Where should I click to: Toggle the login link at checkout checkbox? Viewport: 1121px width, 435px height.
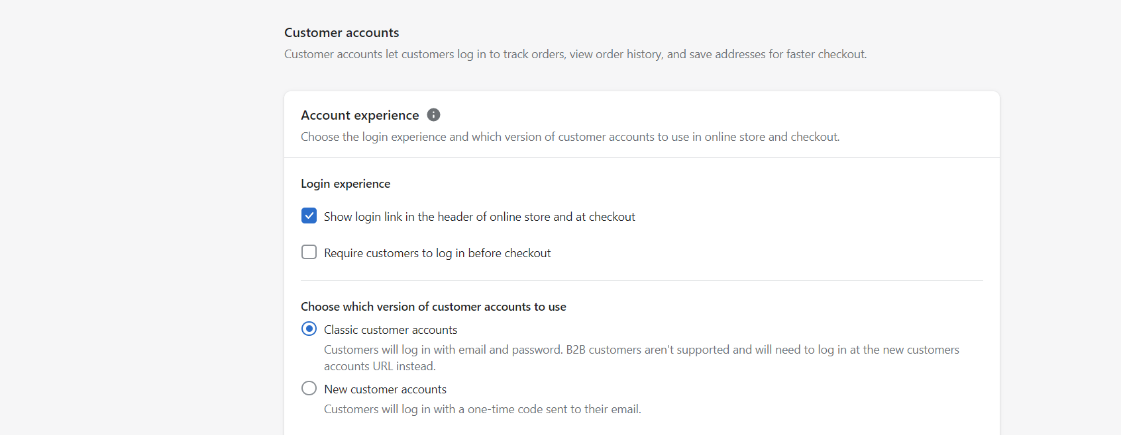[x=309, y=216]
